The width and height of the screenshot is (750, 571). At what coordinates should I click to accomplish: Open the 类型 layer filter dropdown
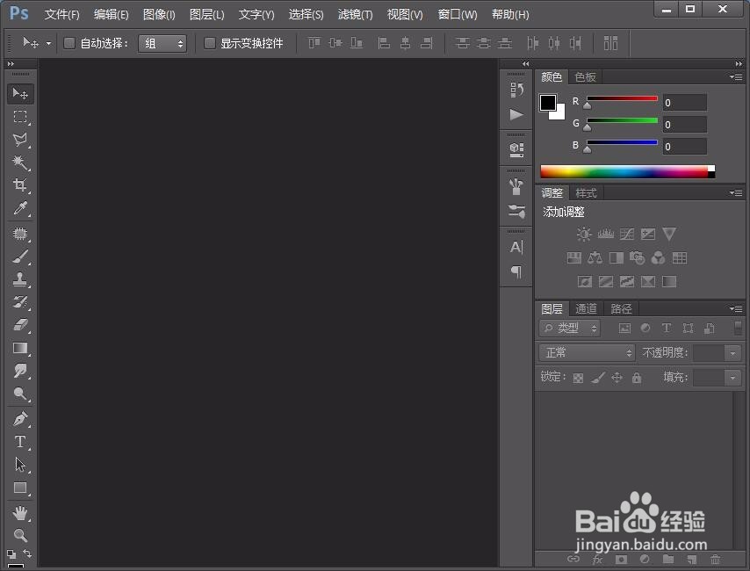coord(569,329)
